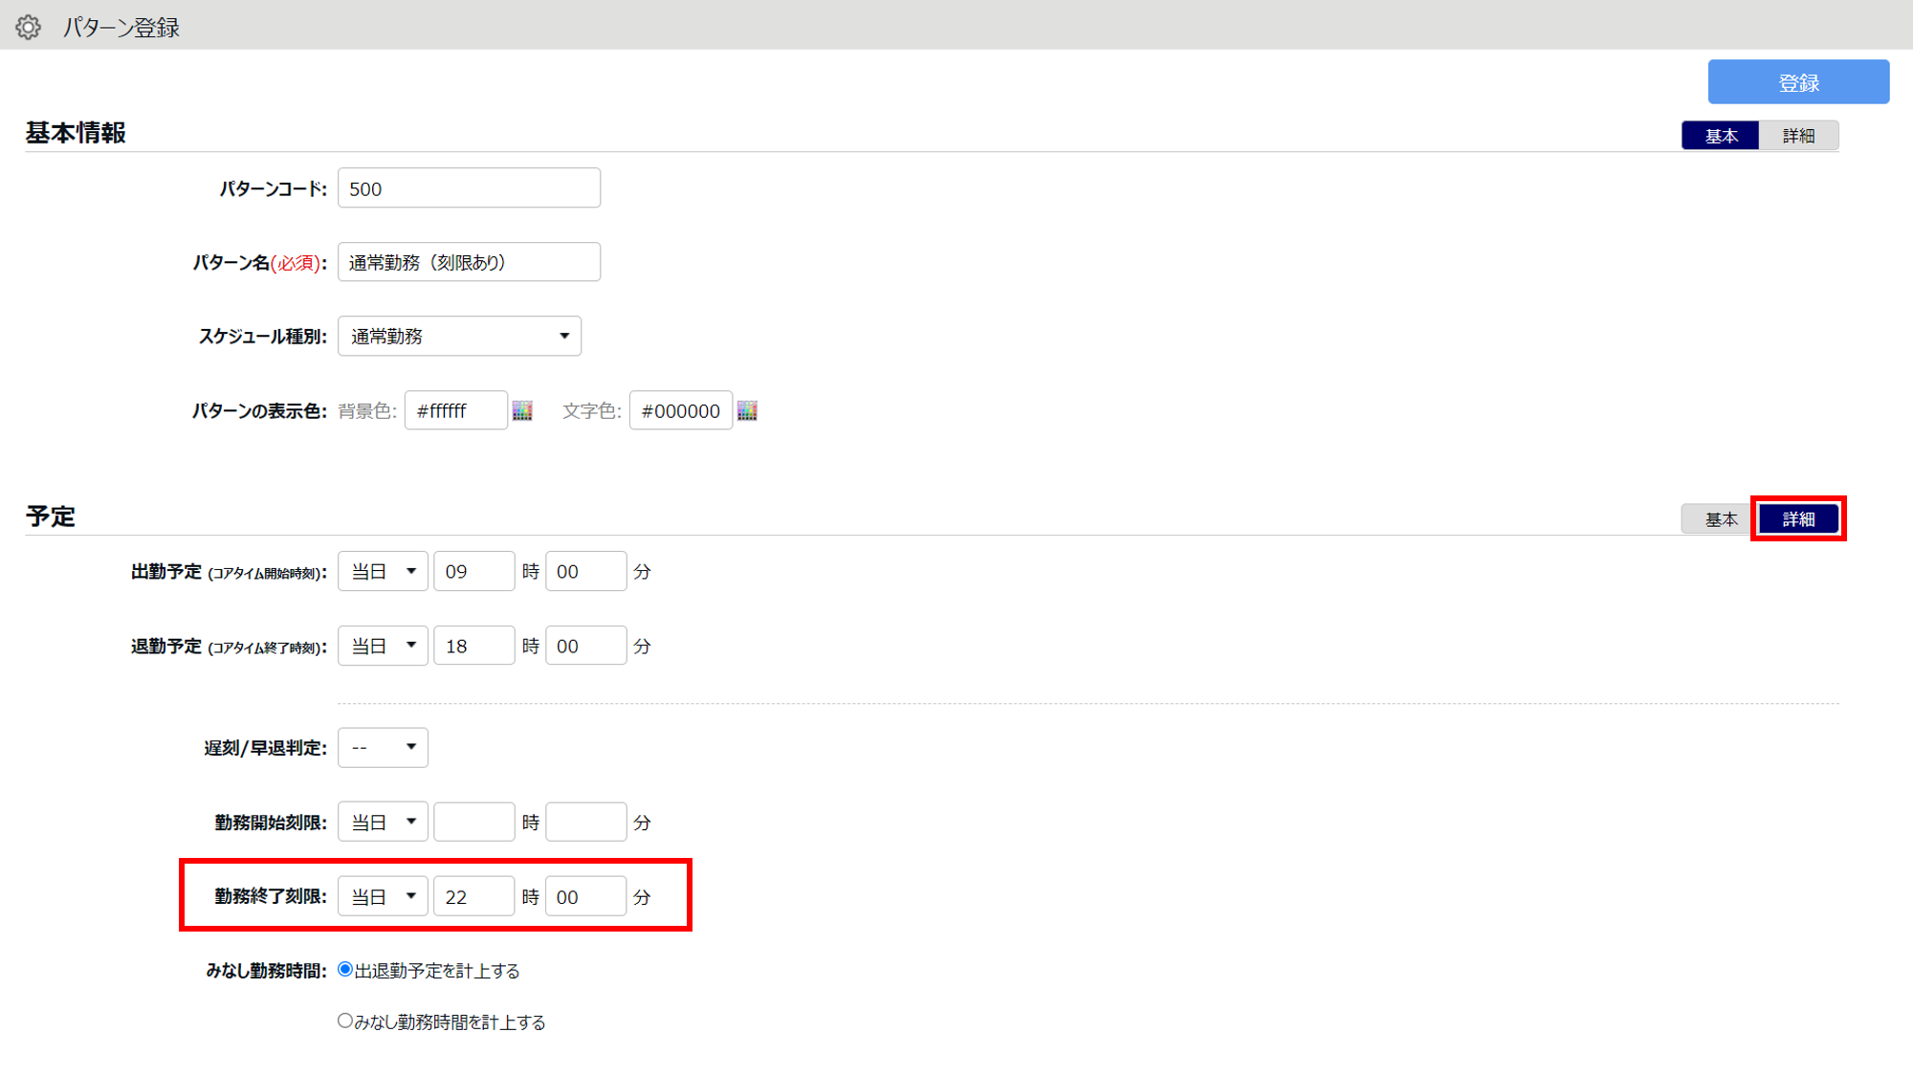
Task: Click the パターンコード input field
Action: pyautogui.click(x=469, y=188)
